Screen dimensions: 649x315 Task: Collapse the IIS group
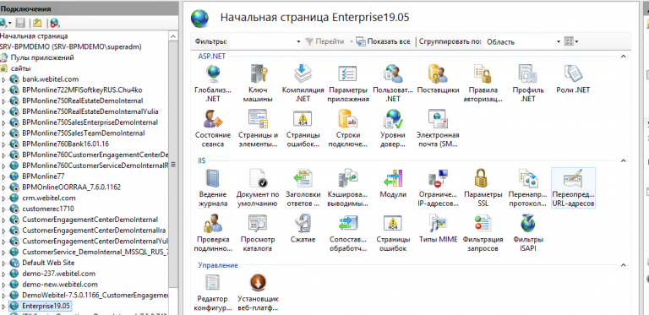pyautogui.click(x=624, y=160)
